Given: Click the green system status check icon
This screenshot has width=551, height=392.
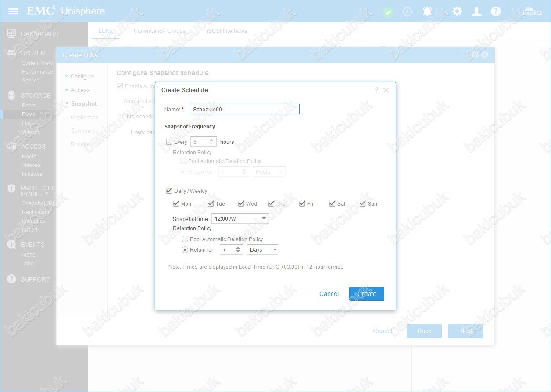Looking at the screenshot, I should 388,12.
